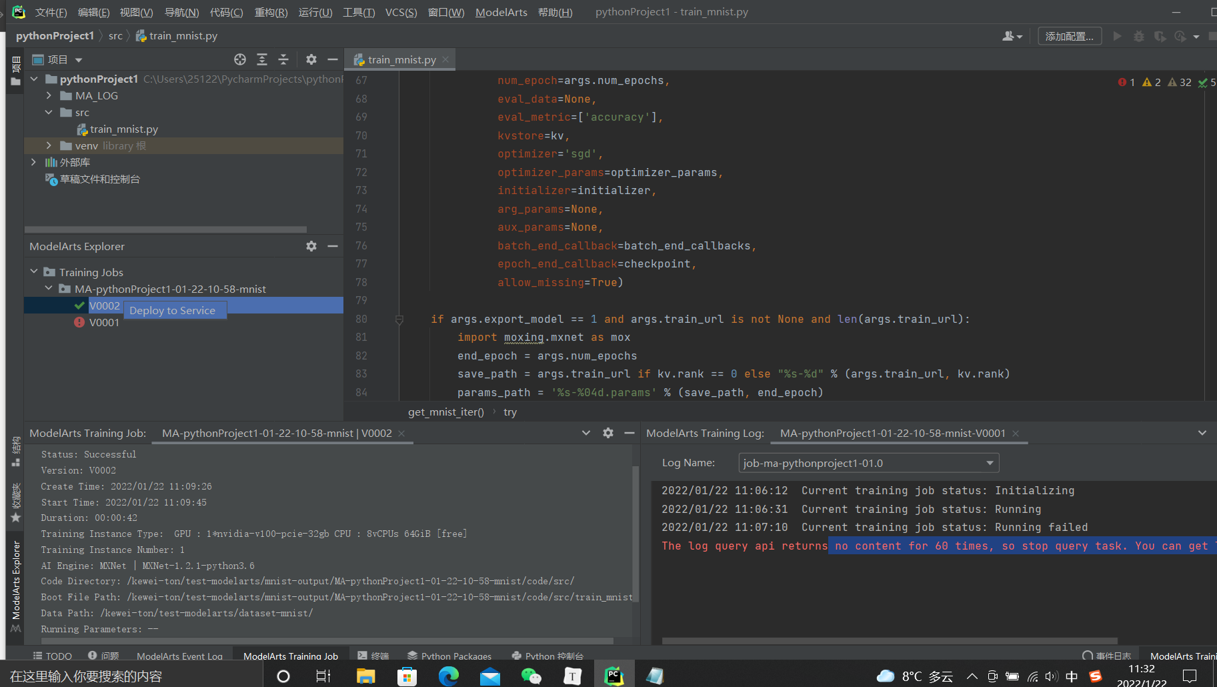The image size is (1217, 687).
Task: Click the yellow warning indicator showing 2
Action: point(1152,82)
